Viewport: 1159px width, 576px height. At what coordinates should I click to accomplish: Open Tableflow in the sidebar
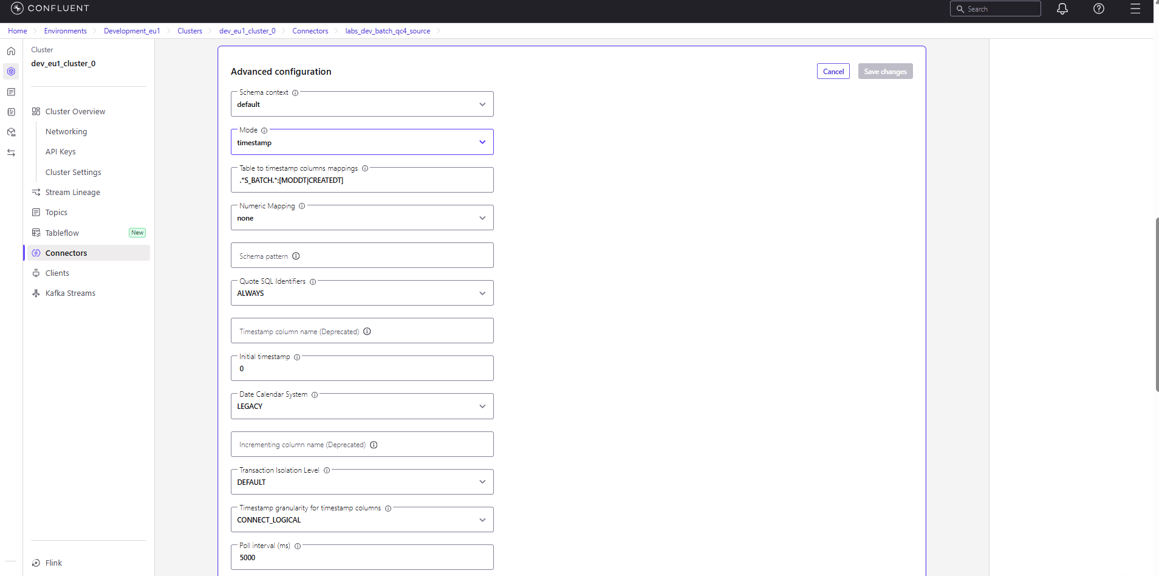click(x=62, y=233)
